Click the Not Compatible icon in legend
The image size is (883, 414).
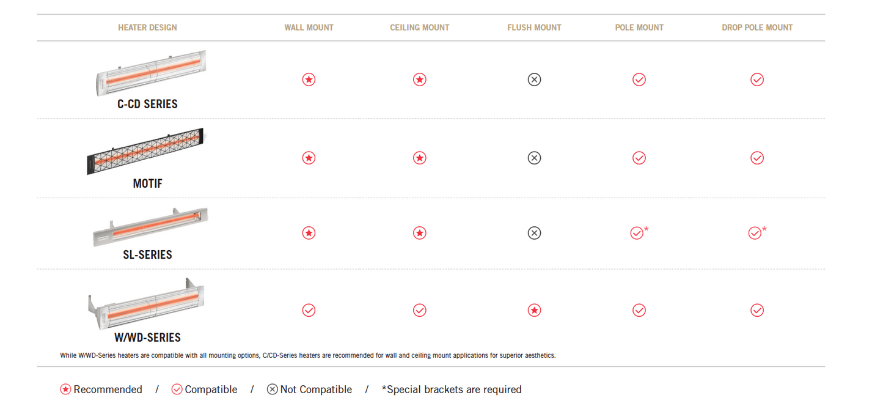[x=272, y=390]
